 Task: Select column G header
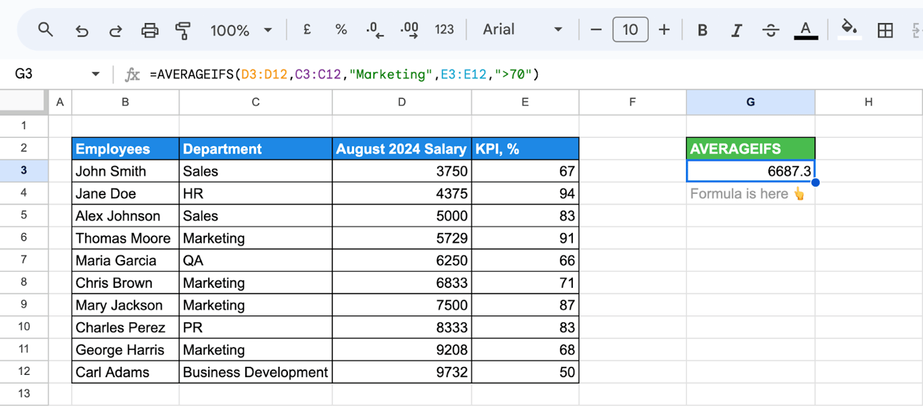751,102
